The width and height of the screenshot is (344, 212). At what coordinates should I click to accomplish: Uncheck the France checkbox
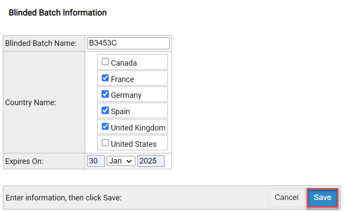[105, 78]
